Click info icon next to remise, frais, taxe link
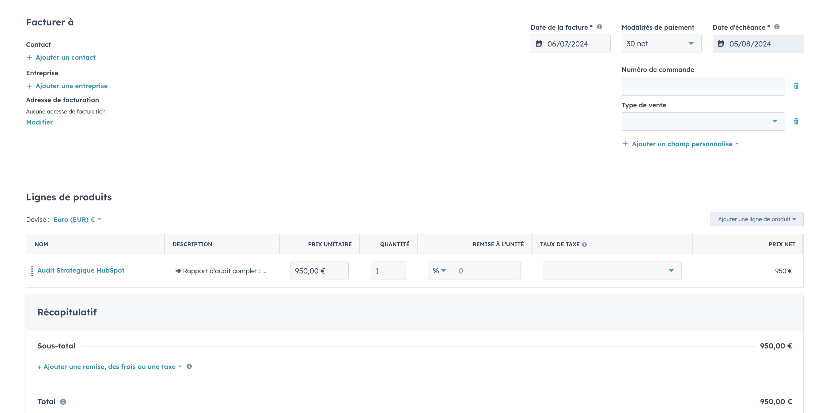 [x=189, y=366]
